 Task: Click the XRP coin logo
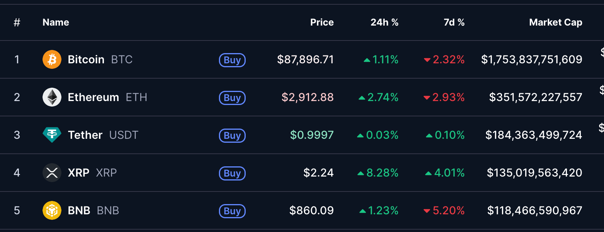52,172
